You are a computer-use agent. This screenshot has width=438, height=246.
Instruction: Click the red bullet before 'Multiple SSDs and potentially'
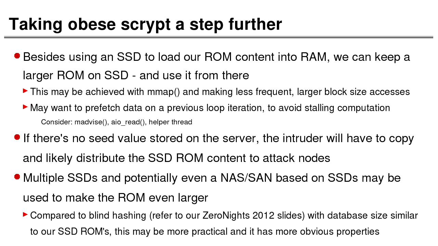[x=17, y=177]
